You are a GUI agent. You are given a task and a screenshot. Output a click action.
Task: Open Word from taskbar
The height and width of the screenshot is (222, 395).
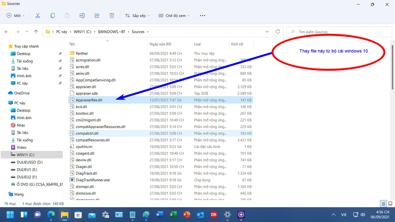tap(160, 215)
